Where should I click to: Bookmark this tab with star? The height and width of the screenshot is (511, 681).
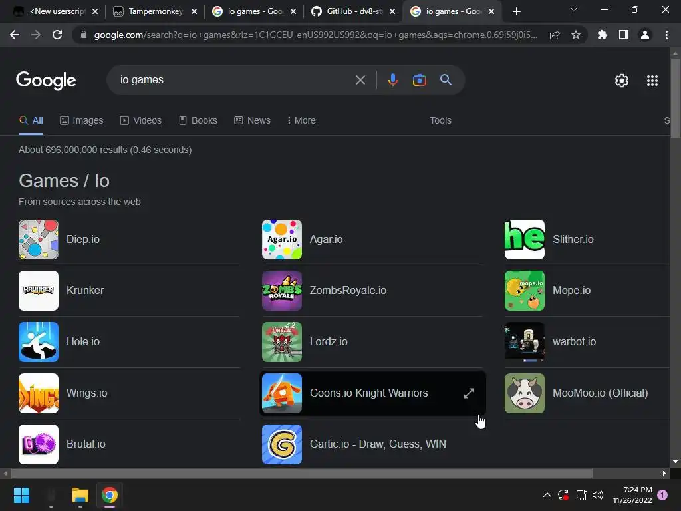pos(576,35)
